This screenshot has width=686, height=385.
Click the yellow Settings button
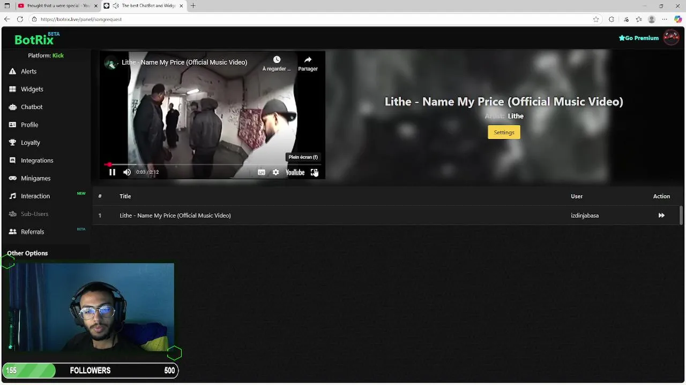pyautogui.click(x=504, y=132)
